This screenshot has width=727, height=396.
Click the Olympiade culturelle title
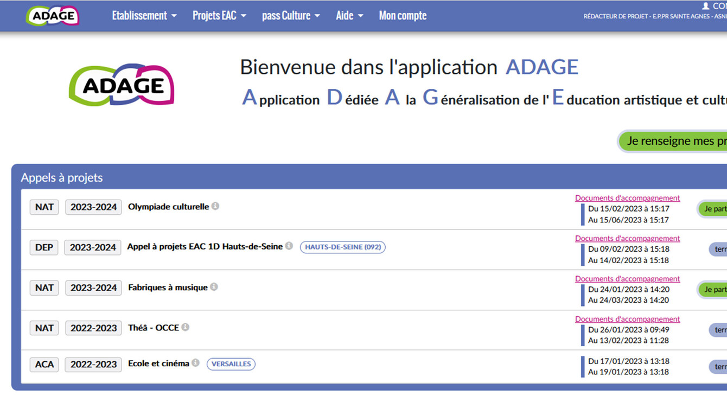[168, 207]
